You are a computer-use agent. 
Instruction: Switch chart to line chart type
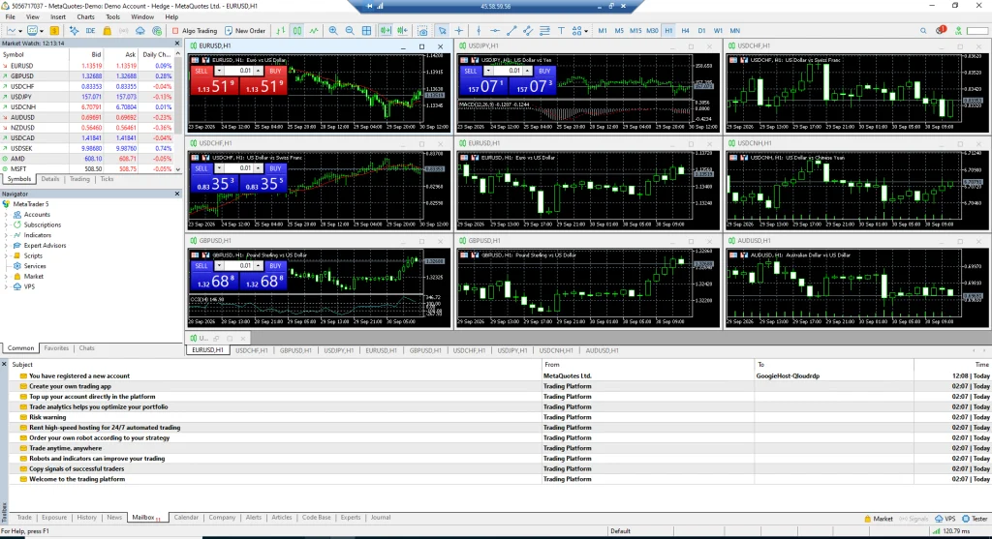click(314, 30)
